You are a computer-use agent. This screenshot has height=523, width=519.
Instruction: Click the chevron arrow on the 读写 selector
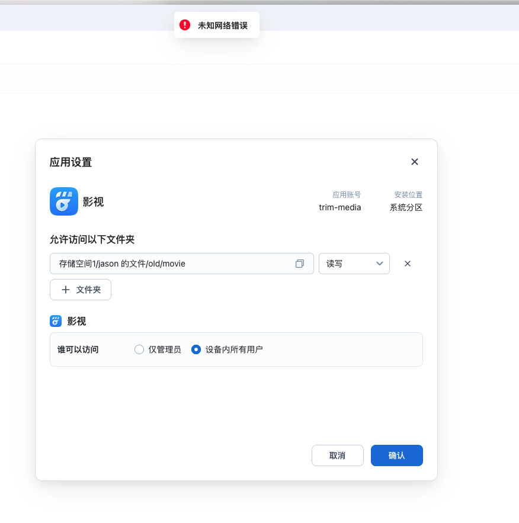coord(379,263)
